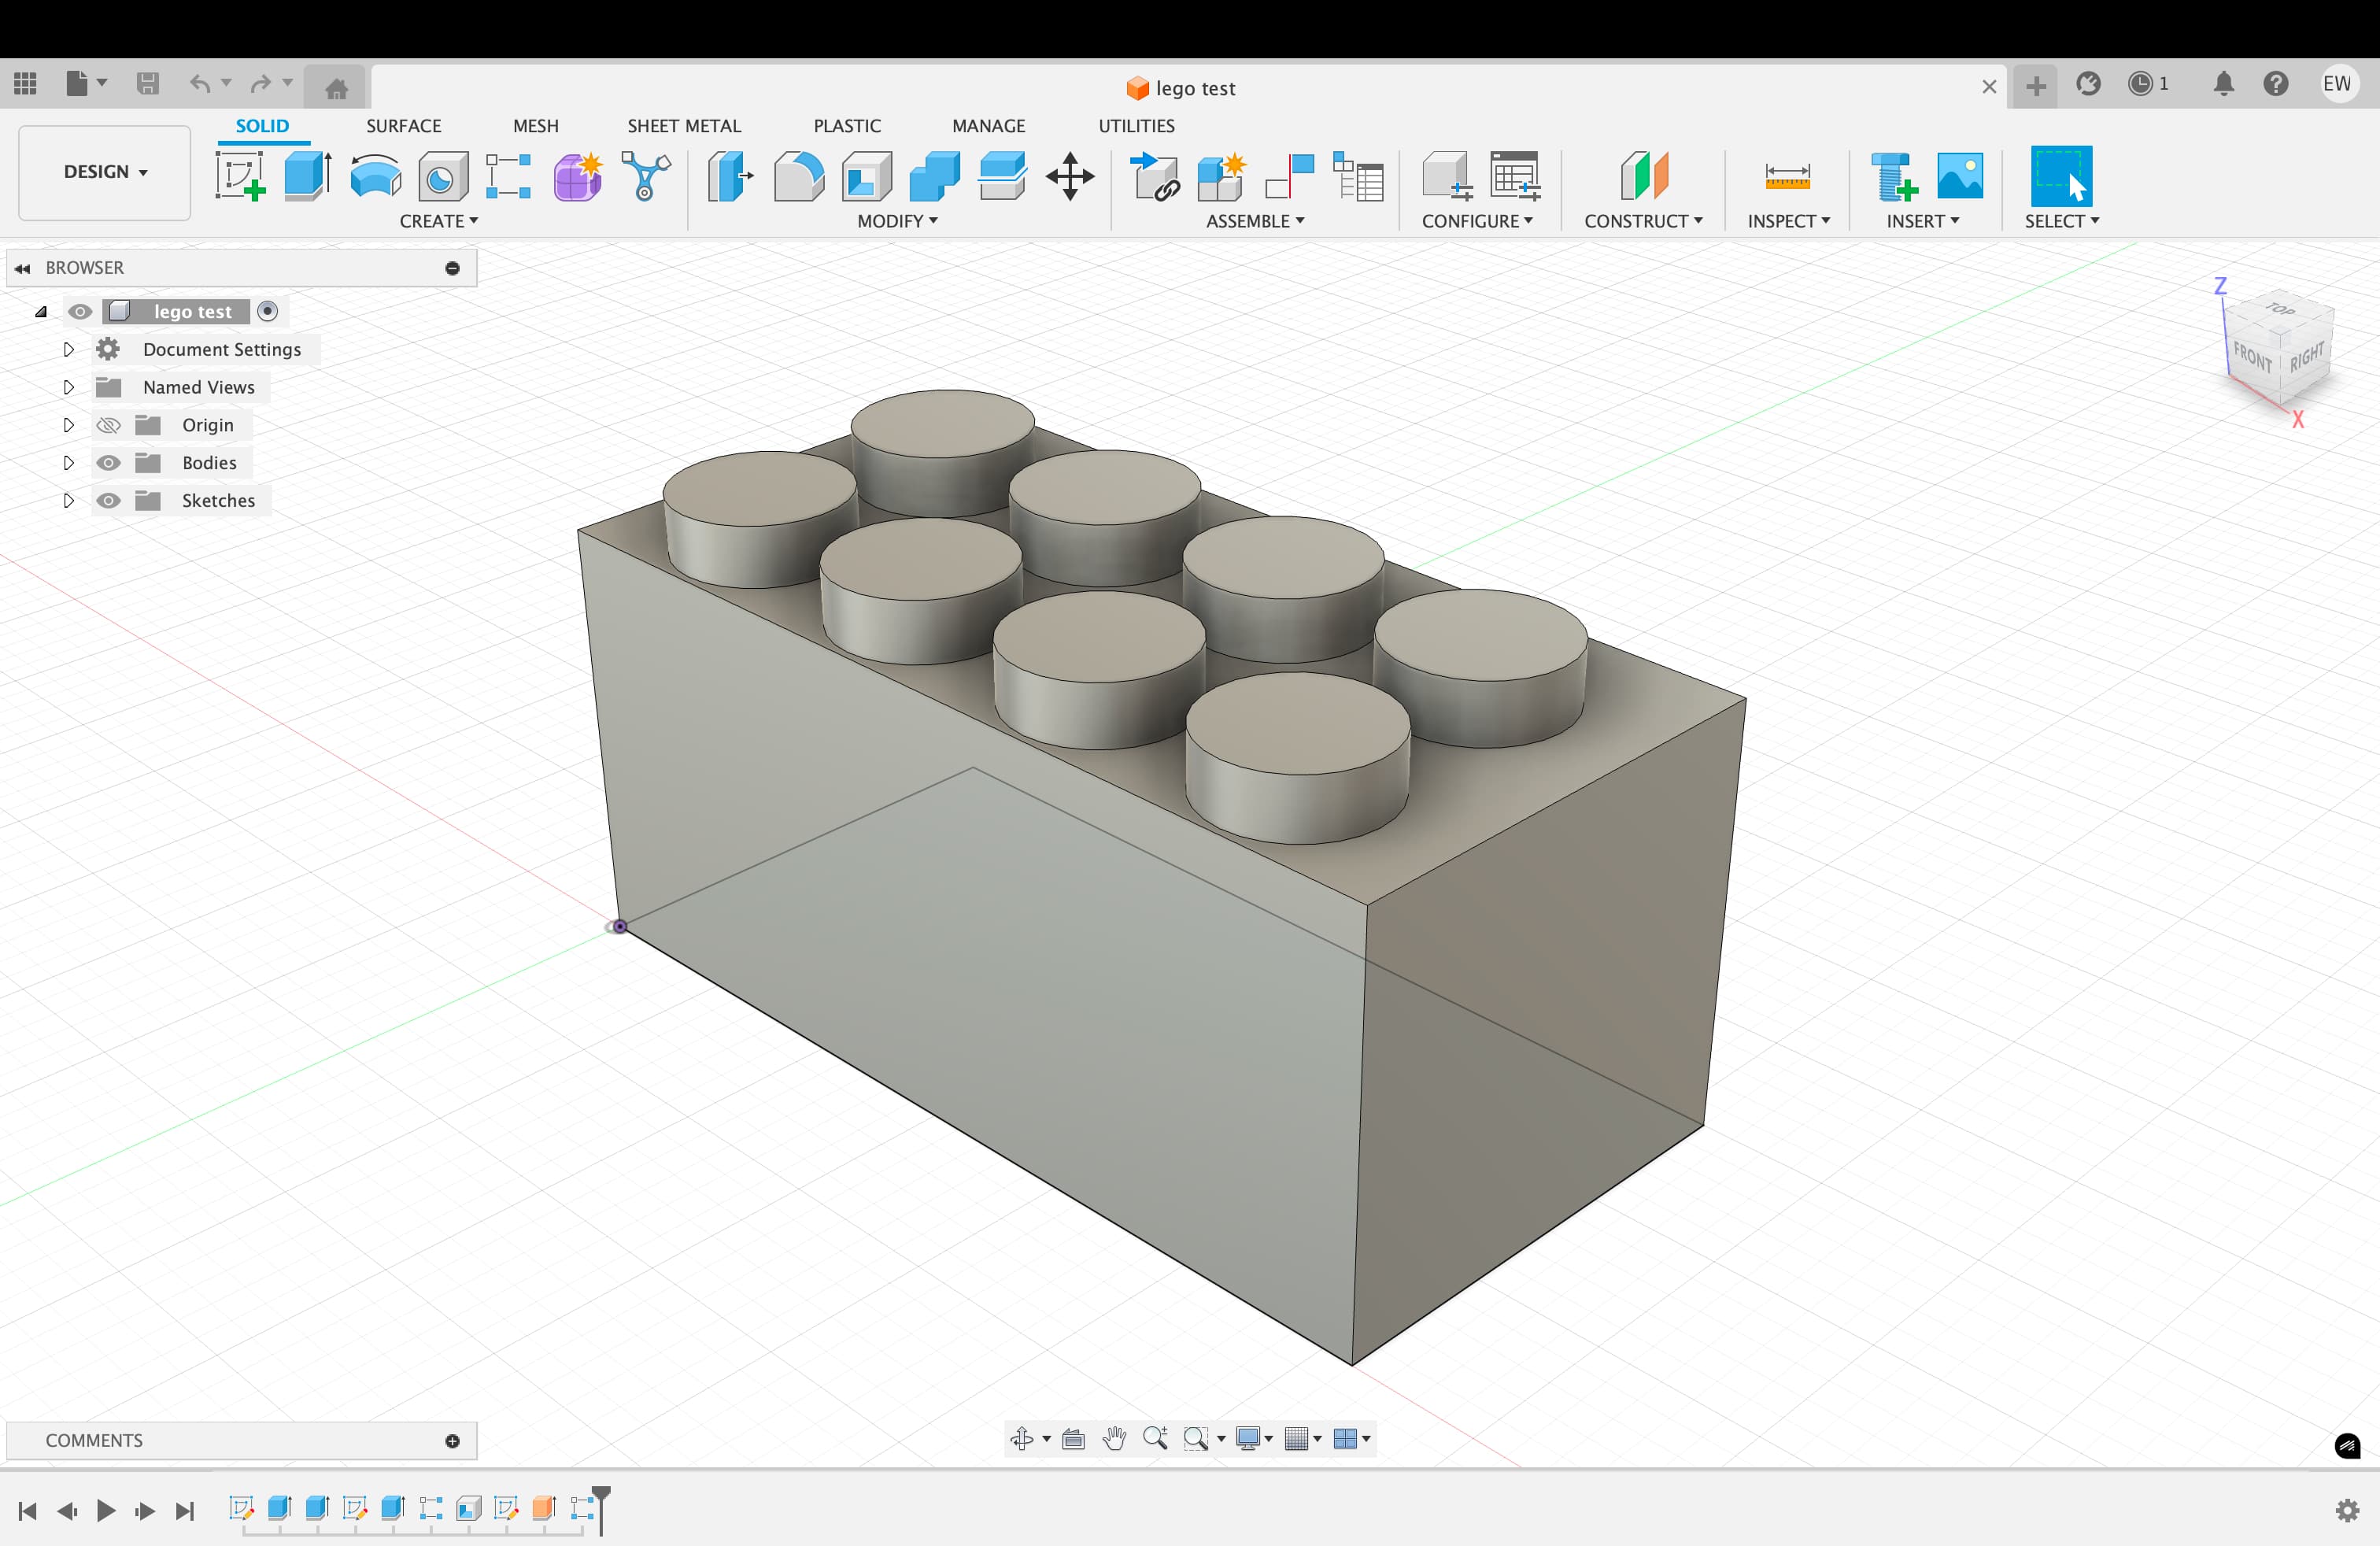Click the Extrude tool icon
2380x1546 pixels.
tap(307, 176)
